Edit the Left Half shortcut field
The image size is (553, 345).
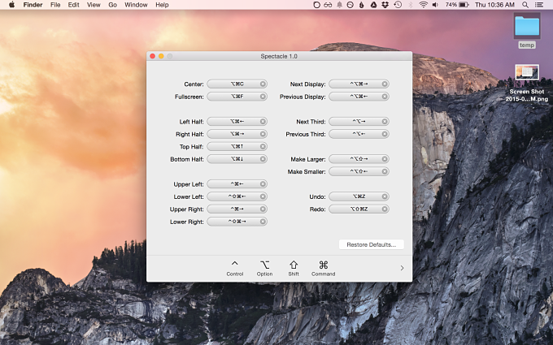(237, 122)
